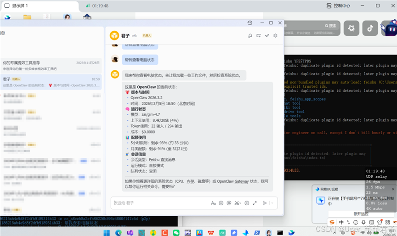The height and width of the screenshot is (236, 397).
Task: Open 控制中心 in the remote viewer title bar
Action: click(338, 6)
